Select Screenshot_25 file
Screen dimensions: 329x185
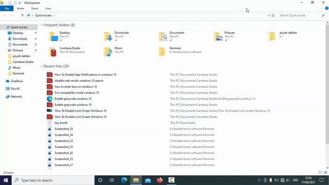(64, 159)
